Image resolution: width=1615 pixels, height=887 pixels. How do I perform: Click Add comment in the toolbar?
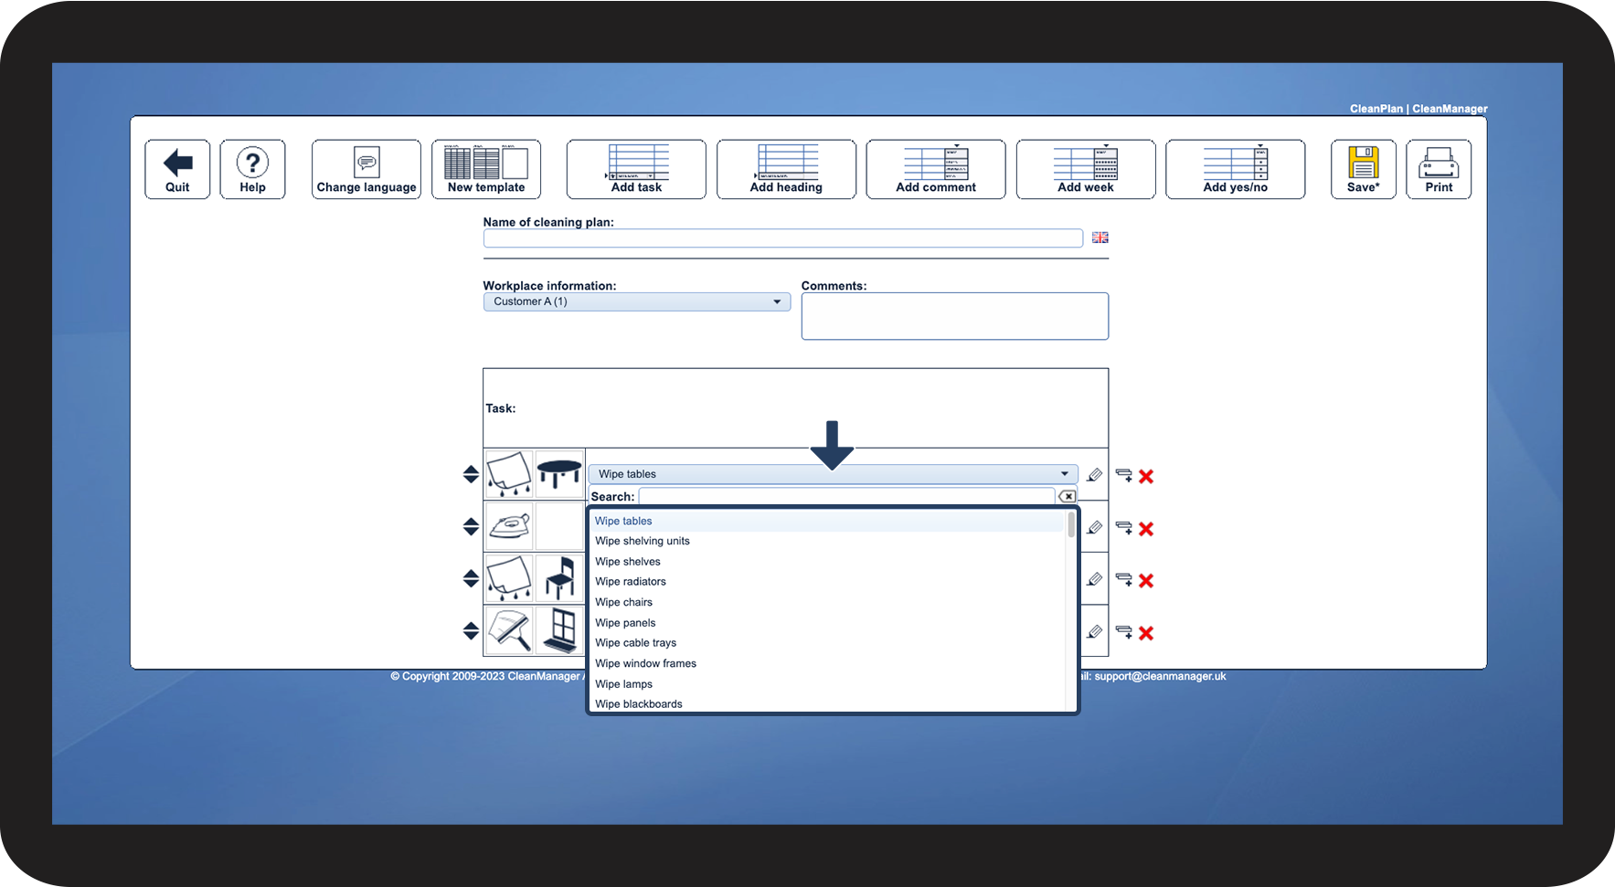point(936,169)
